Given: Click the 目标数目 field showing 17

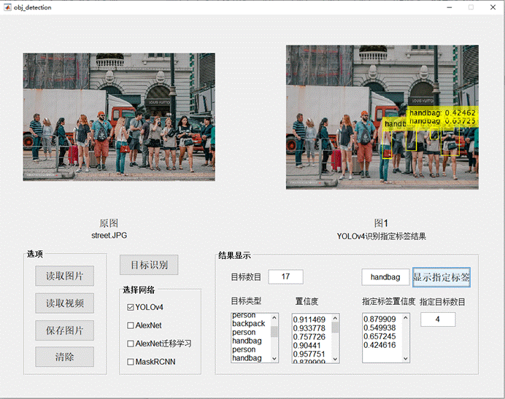Looking at the screenshot, I should (285, 276).
